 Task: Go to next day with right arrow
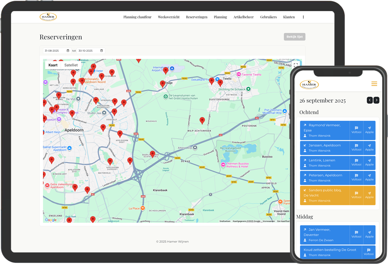click(377, 100)
